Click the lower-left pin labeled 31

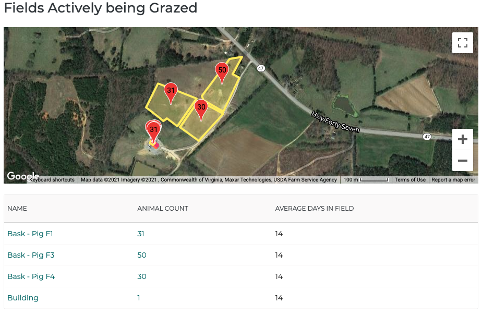pos(153,130)
